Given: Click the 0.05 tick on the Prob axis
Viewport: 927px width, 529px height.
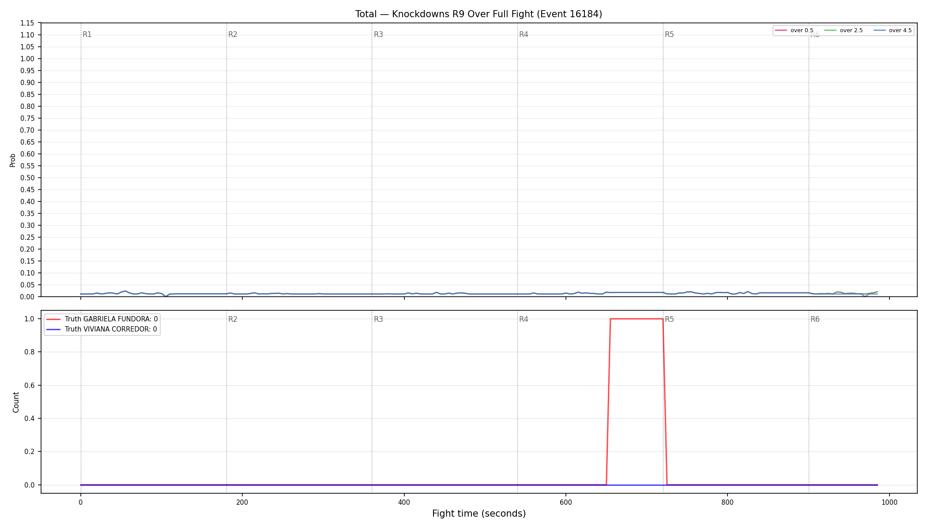Looking at the screenshot, I should (27, 285).
